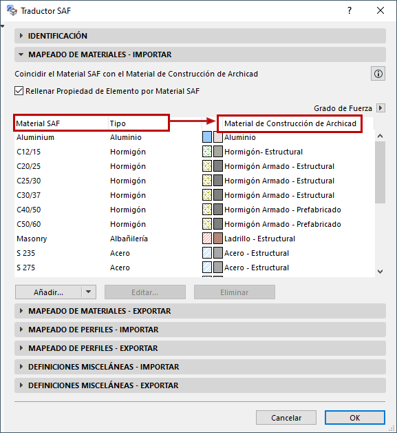Select the C12/15 material row
The image size is (397, 433).
coord(195,152)
